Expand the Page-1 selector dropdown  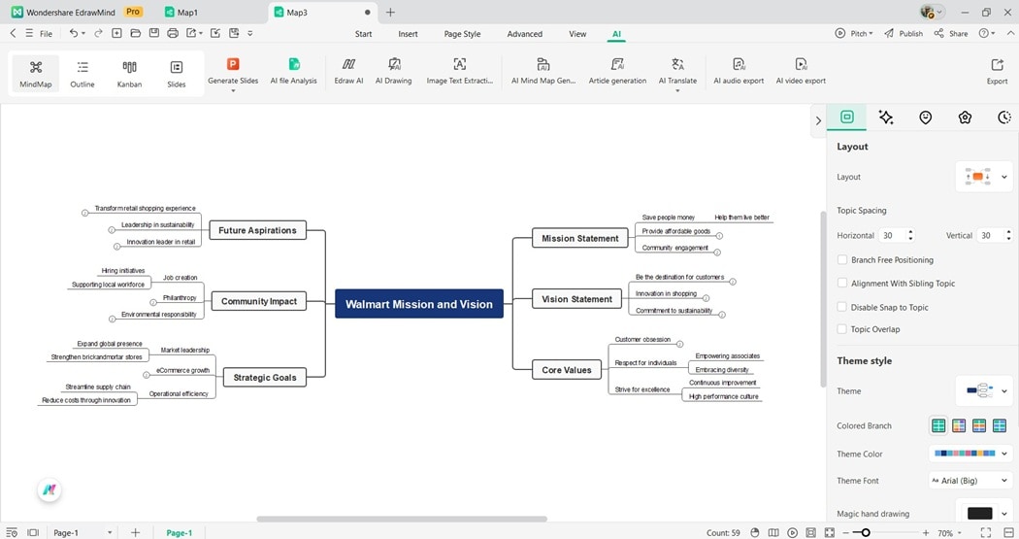click(x=109, y=532)
